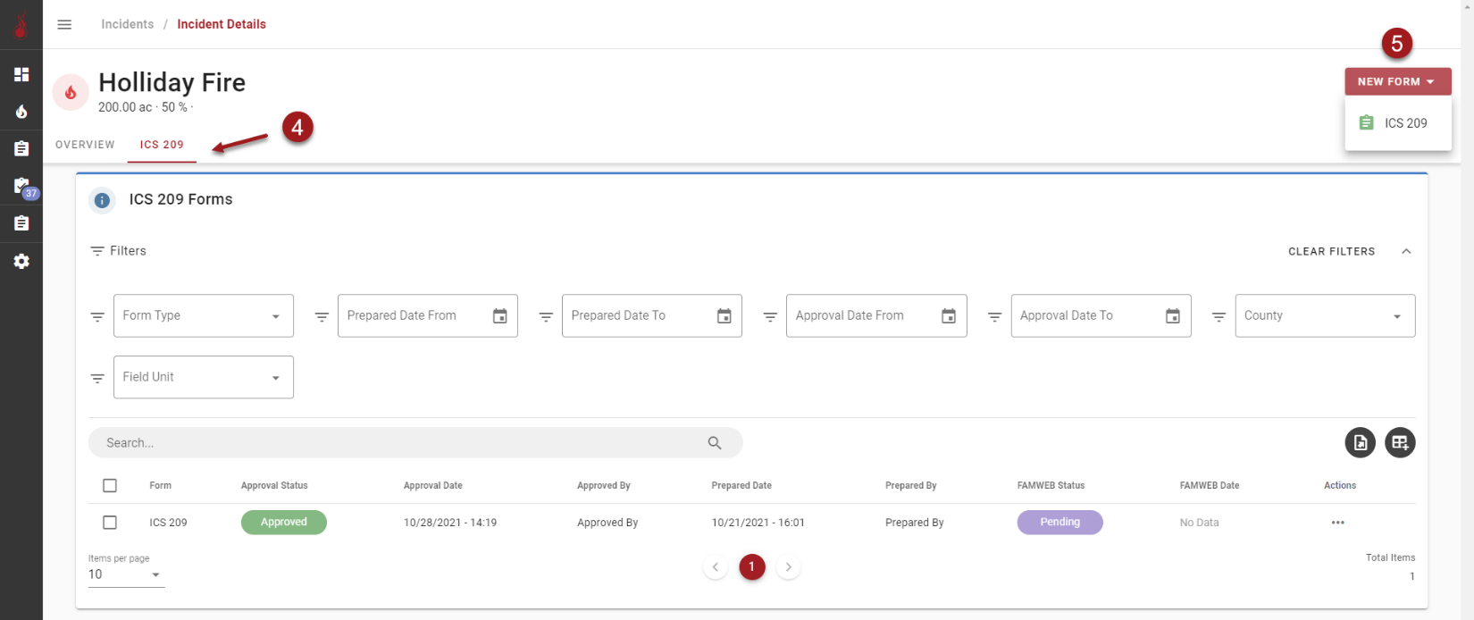Collapse the Filters section chevron
This screenshot has width=1474, height=620.
click(x=1406, y=251)
